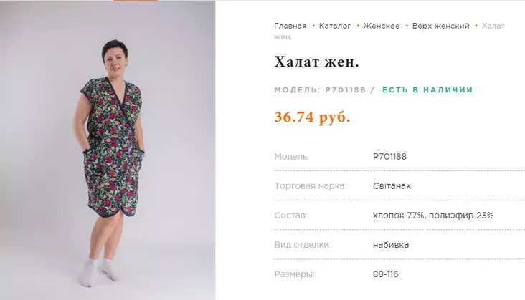Open the Главная breadcrumb link

pyautogui.click(x=290, y=26)
